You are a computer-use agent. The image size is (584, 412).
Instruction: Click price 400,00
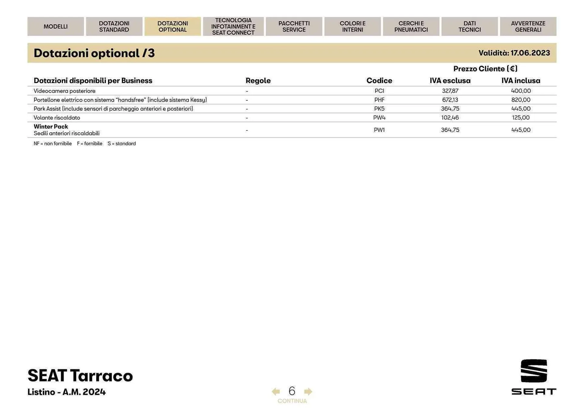tap(521, 91)
